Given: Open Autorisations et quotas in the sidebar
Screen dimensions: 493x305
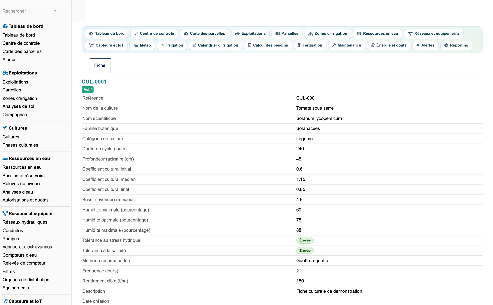Looking at the screenshot, I should click(26, 200).
